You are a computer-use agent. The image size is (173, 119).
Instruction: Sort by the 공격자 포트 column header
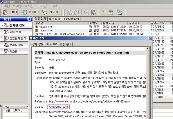[x=159, y=23]
